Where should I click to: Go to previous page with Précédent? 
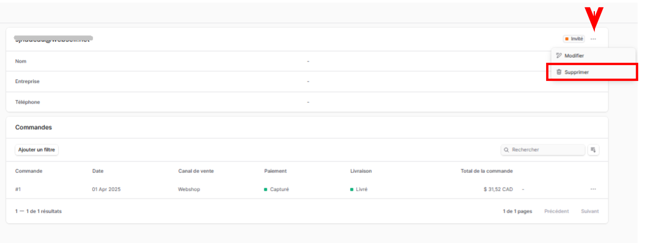click(x=556, y=211)
